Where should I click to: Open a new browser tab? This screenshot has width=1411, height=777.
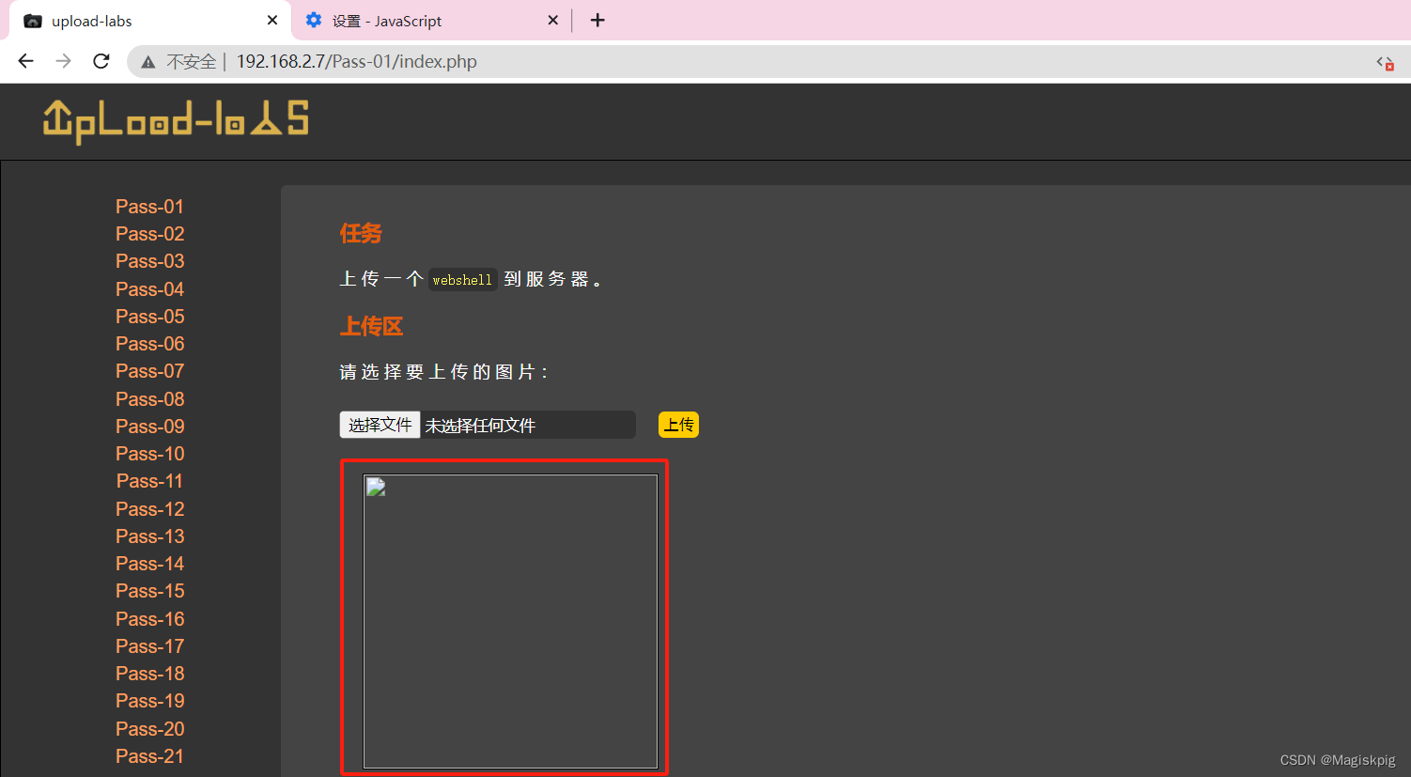point(597,20)
